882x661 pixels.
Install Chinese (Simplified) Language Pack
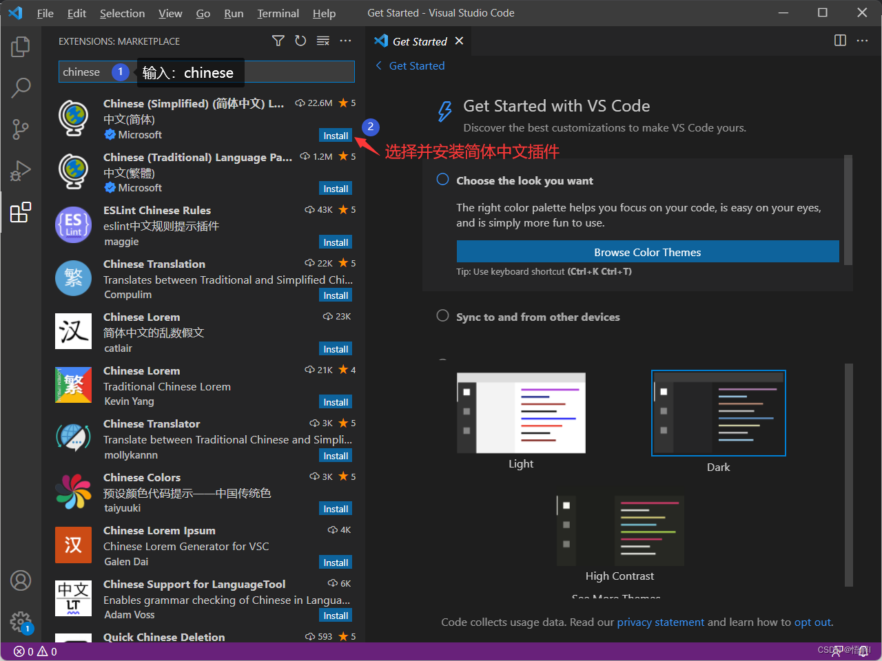click(x=336, y=136)
